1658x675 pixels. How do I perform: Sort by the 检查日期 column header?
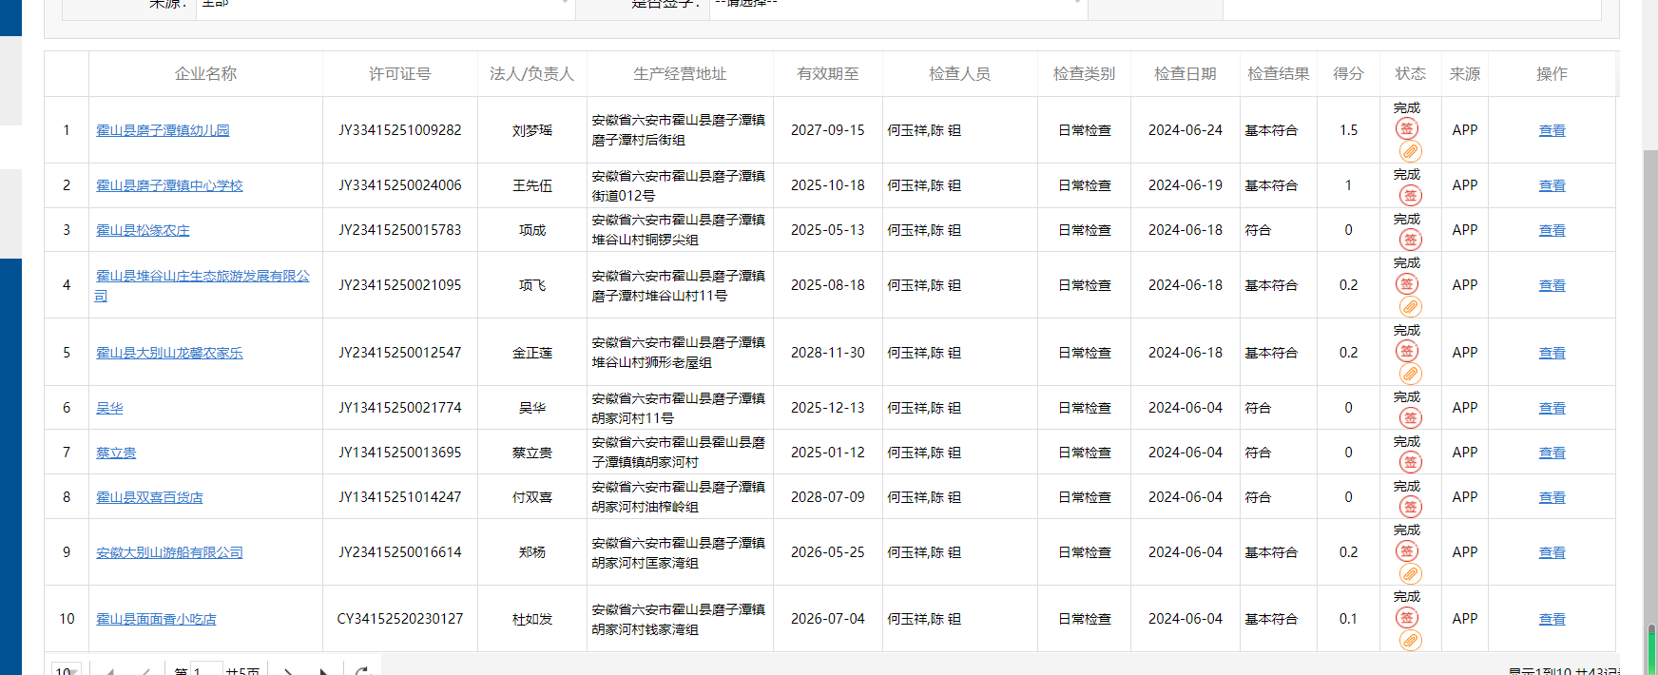[x=1185, y=73]
